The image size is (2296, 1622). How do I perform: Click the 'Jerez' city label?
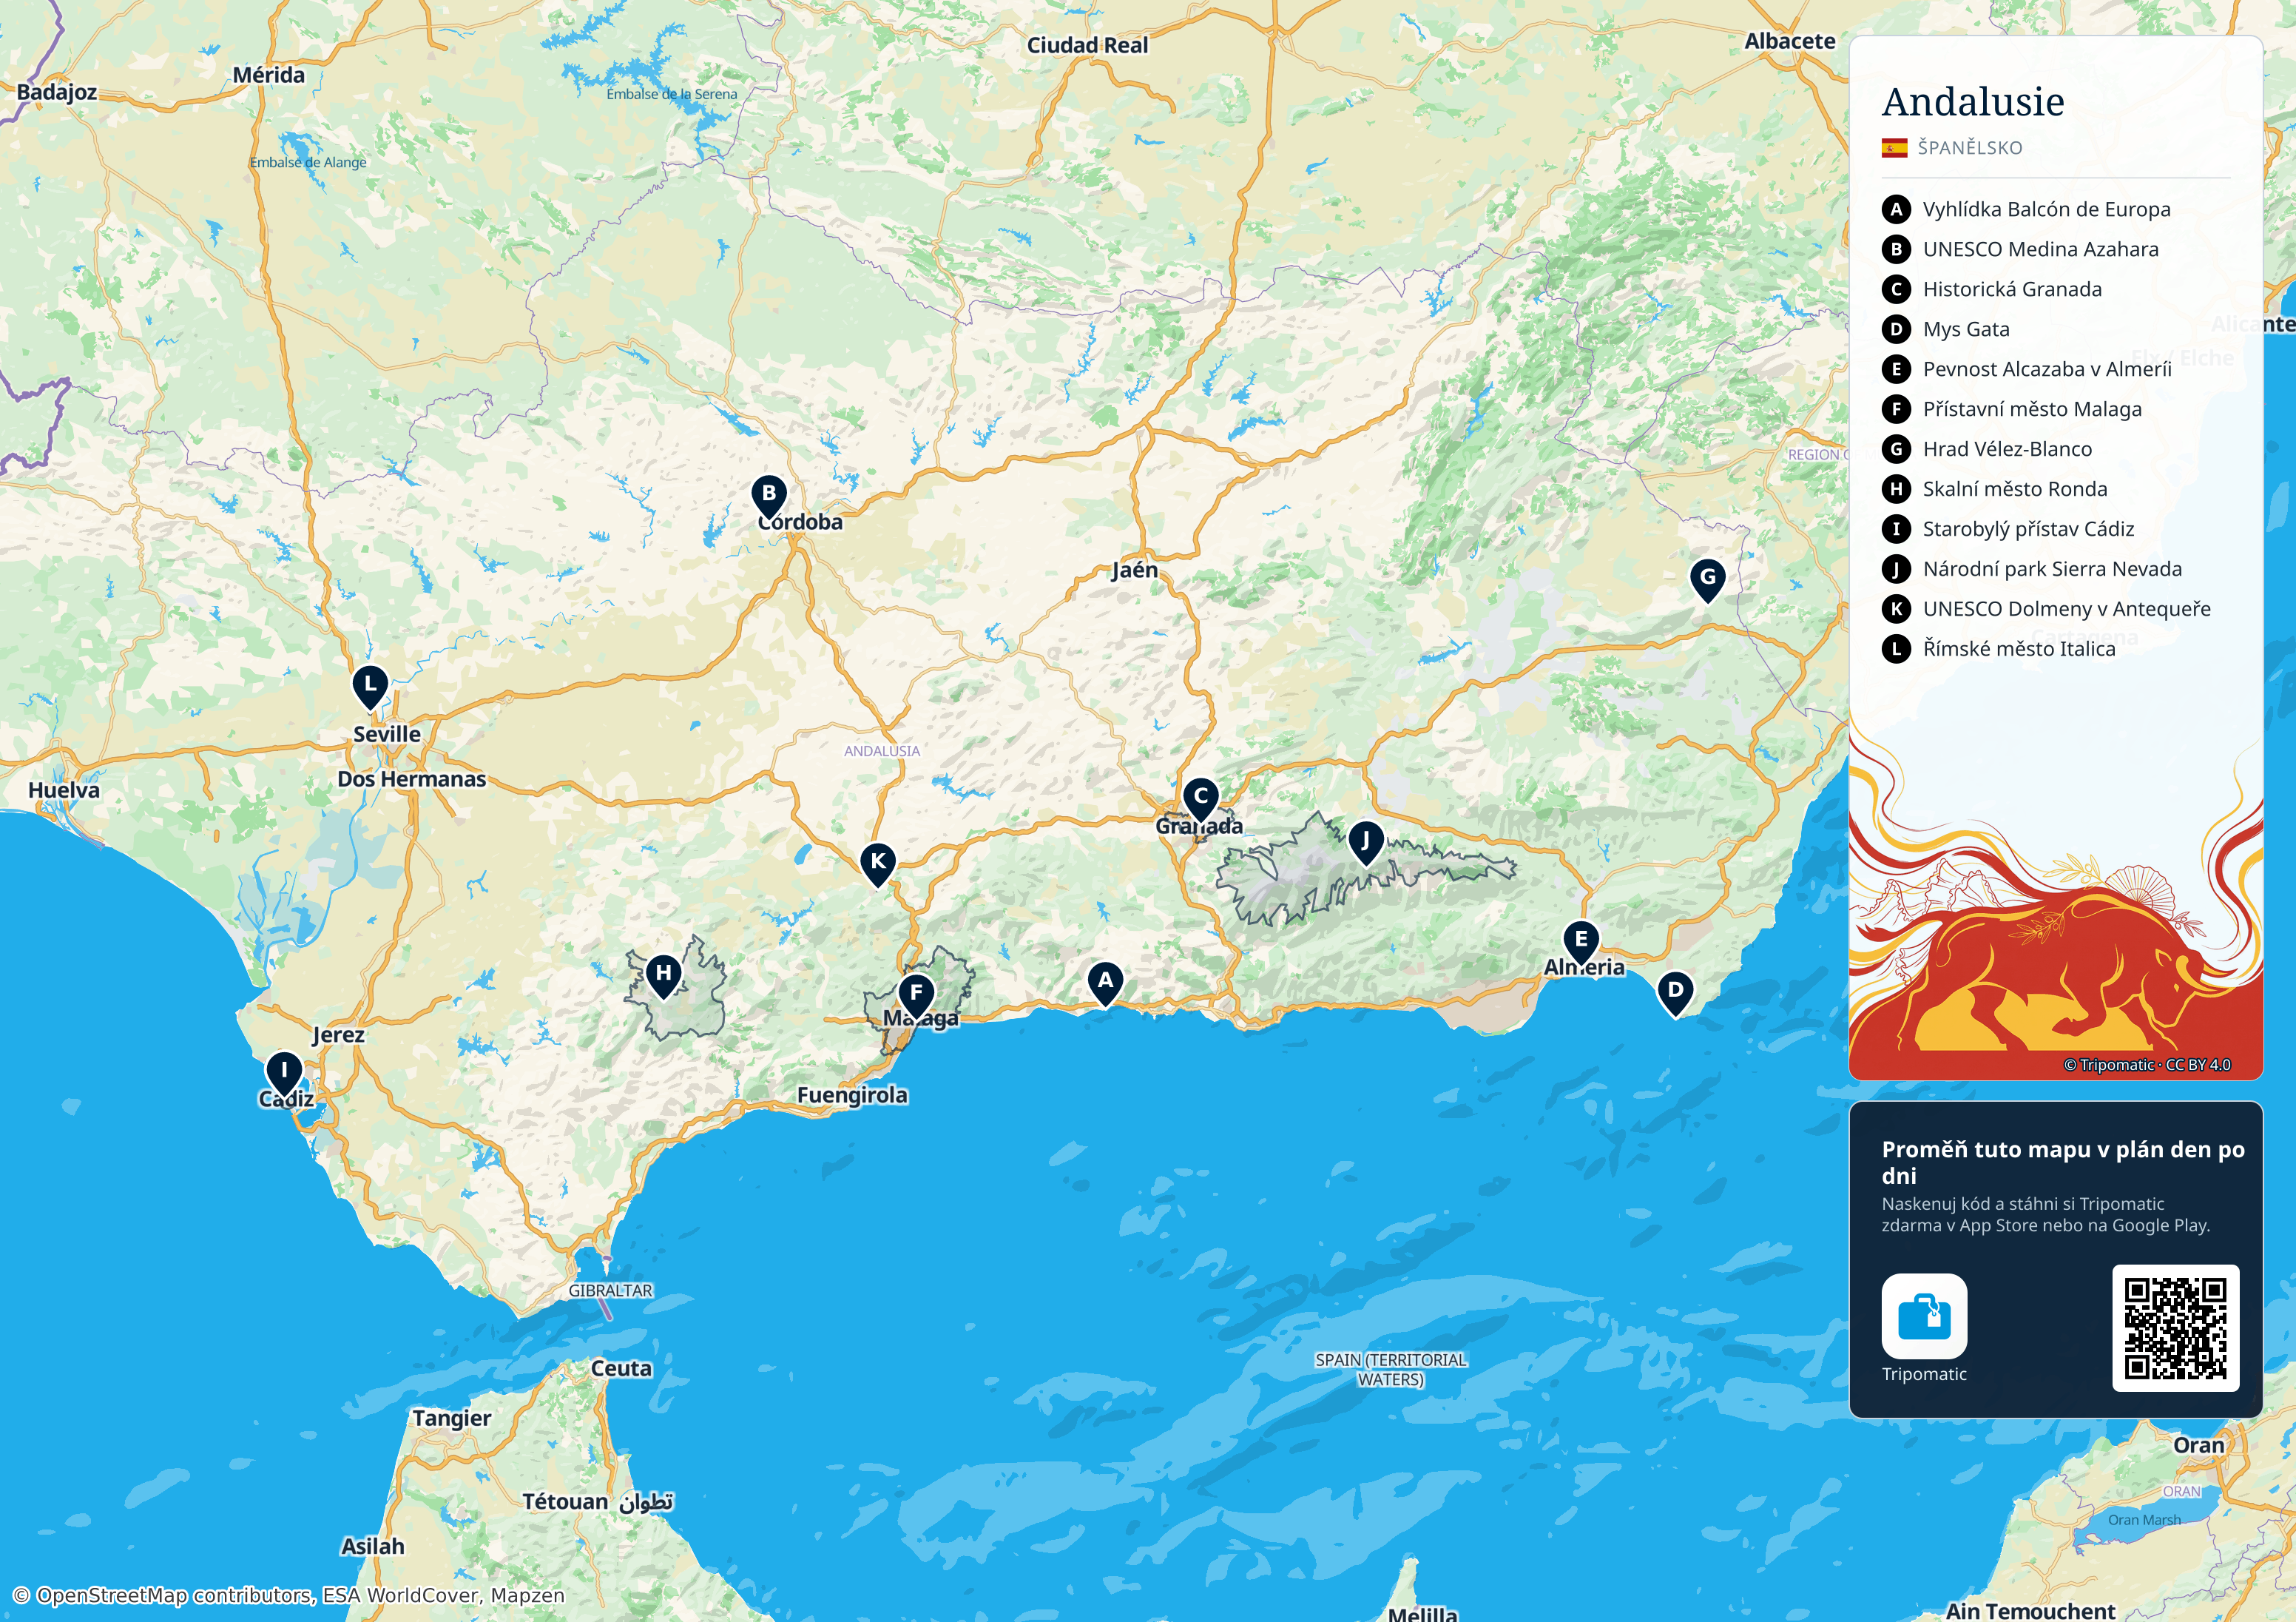(x=338, y=1036)
